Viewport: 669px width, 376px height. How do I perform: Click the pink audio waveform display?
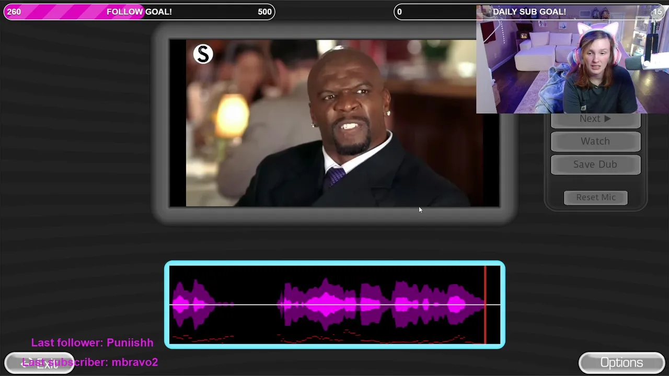[334, 305]
